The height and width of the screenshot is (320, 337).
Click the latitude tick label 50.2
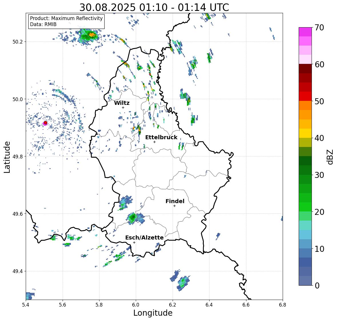(x=18, y=42)
